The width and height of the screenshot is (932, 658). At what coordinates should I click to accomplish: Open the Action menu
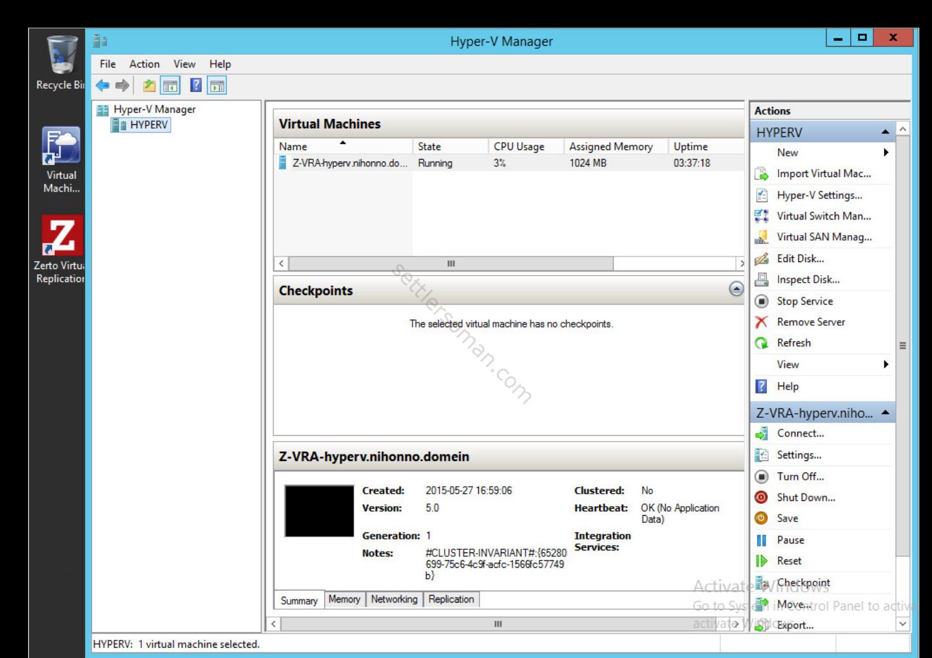pos(143,64)
